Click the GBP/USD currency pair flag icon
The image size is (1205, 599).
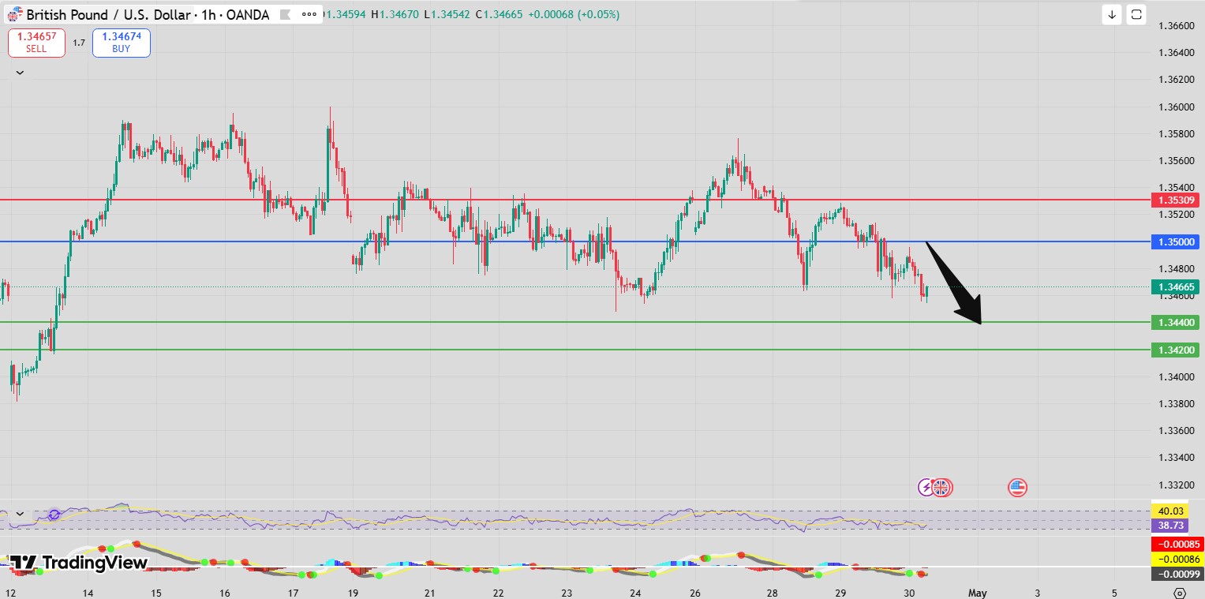(x=15, y=15)
